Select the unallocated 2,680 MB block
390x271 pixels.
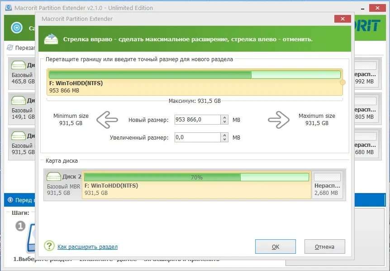coord(327,185)
